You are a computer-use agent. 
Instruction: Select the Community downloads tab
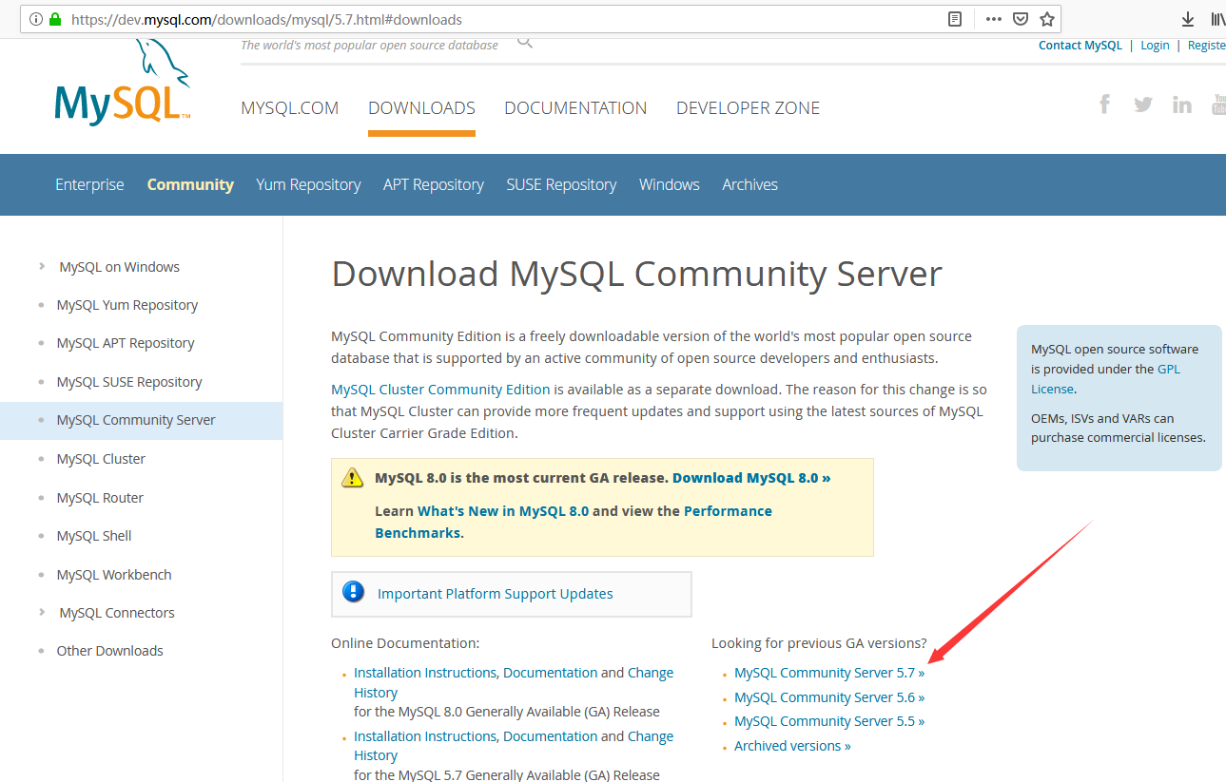pyautogui.click(x=190, y=184)
